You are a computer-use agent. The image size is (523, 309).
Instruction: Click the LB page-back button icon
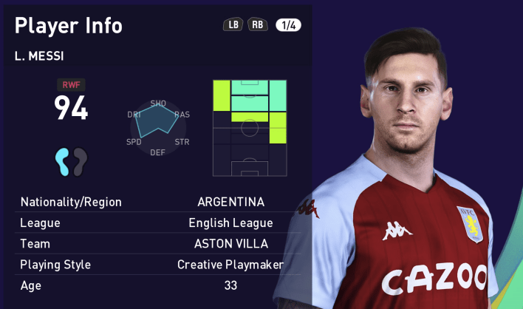click(x=233, y=24)
